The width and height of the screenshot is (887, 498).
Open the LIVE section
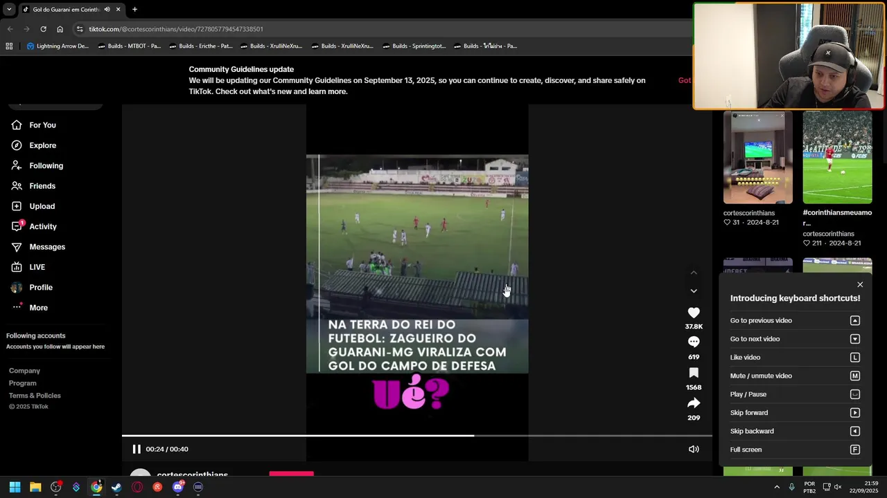click(x=37, y=267)
